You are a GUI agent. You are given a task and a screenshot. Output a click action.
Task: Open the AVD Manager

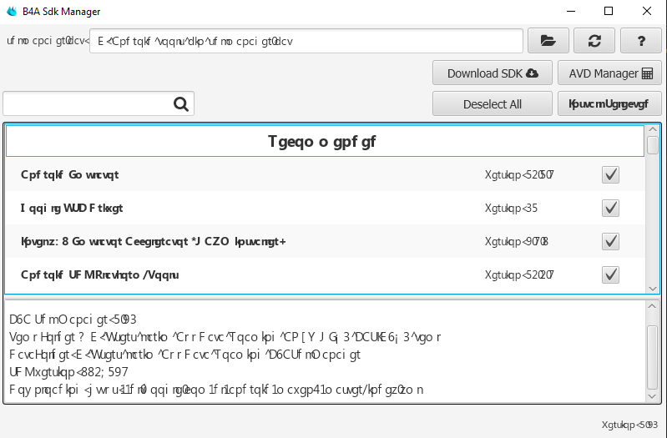tap(609, 73)
